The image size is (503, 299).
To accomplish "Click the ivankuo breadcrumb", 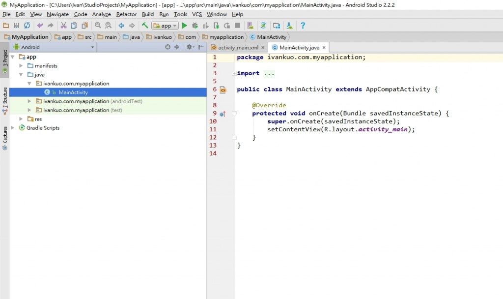I will [x=159, y=37].
